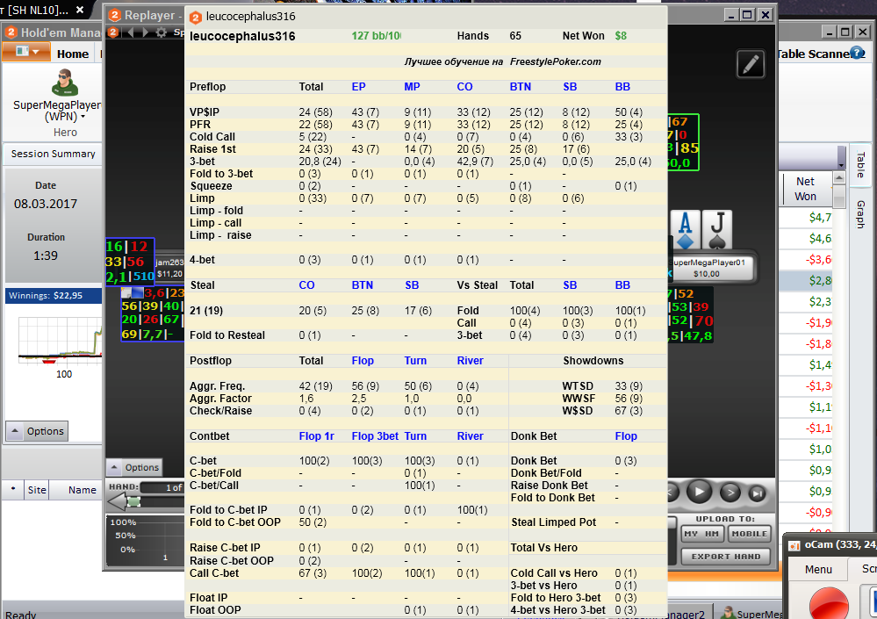Click the Mobile upload button
Image resolution: width=877 pixels, height=619 pixels.
750,534
